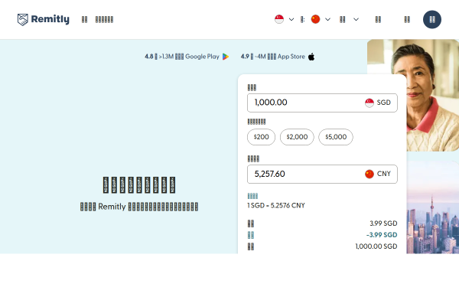Click the 1 SGD = 5.2576 CNY rate text
This screenshot has height=287, width=459.
coord(276,206)
